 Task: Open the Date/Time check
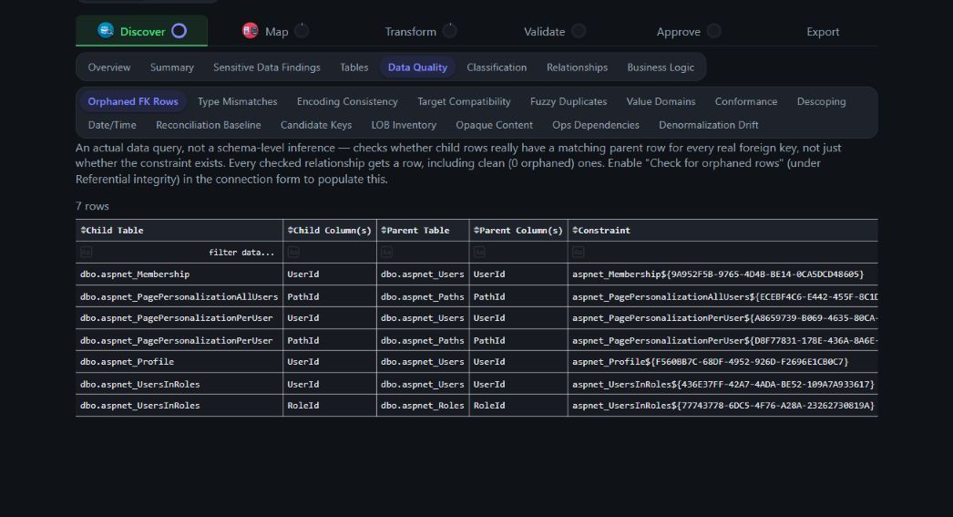click(112, 125)
